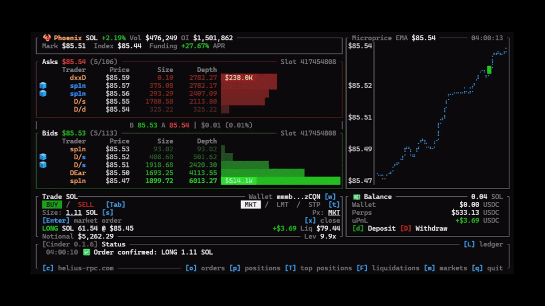Viewport: 545px width, 306px height.
Task: Click LONG SOL 61.54 position line
Action: point(88,228)
